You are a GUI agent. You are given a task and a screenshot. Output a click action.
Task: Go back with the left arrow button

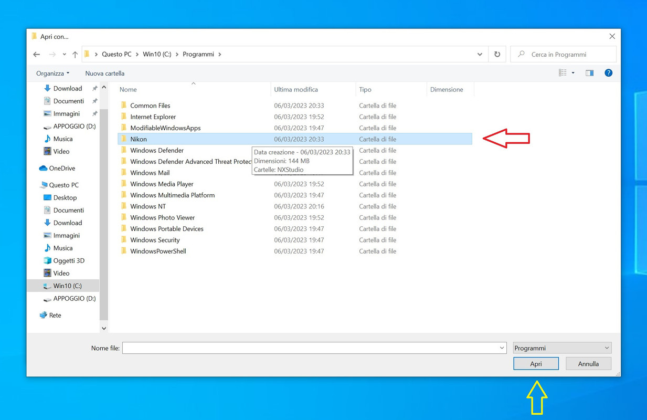(x=36, y=55)
